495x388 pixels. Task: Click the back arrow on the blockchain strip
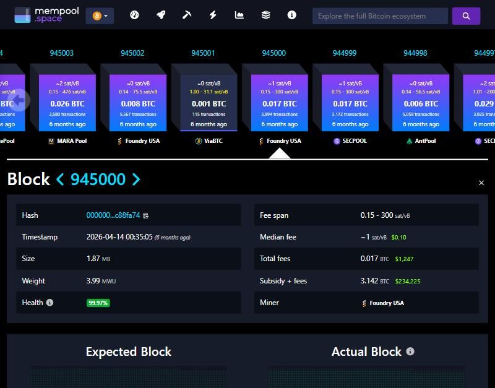19,100
